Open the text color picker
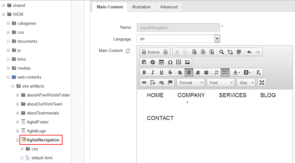This screenshot has height=163, width=295. 237,72
